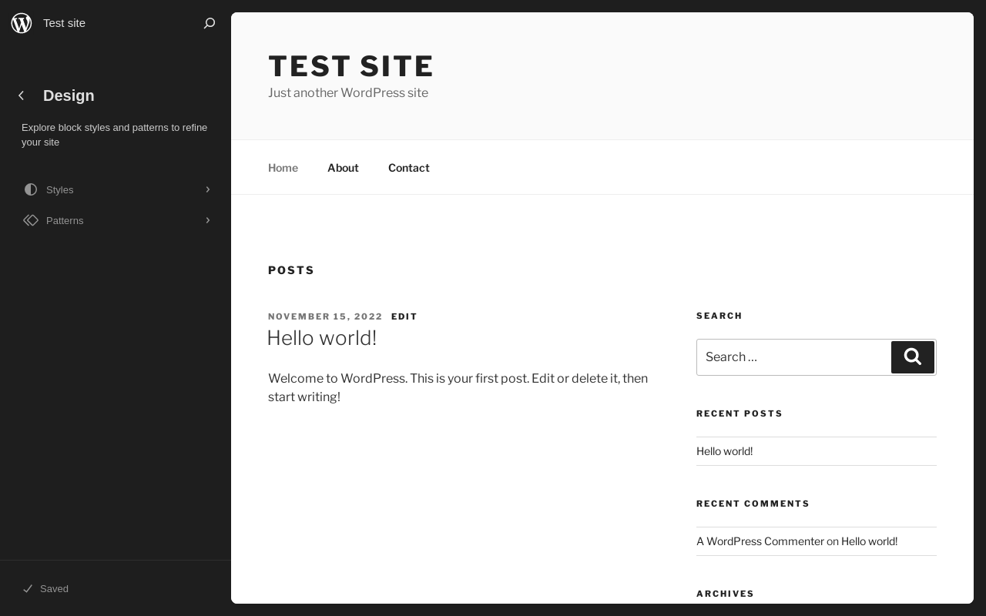Open the Contact navigation menu item
Screen dimensions: 986x616
408,168
